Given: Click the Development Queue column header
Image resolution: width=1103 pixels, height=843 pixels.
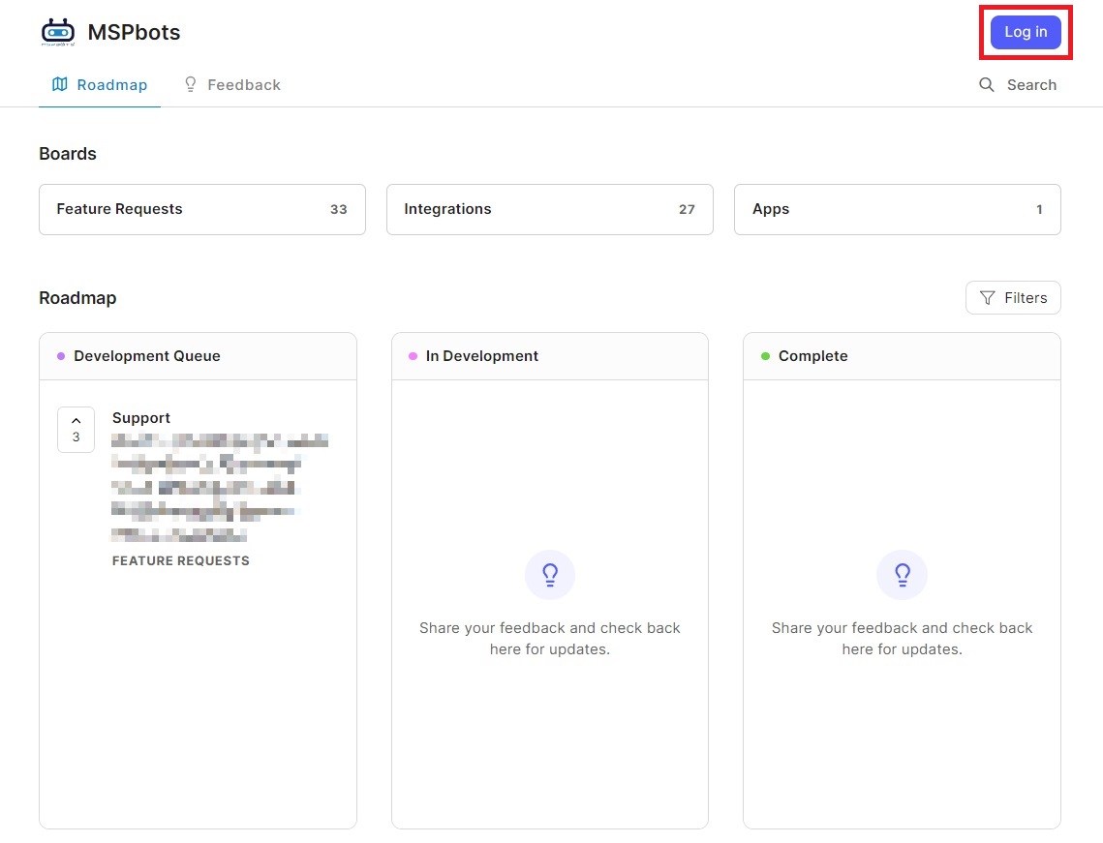Looking at the screenshot, I should [x=147, y=356].
